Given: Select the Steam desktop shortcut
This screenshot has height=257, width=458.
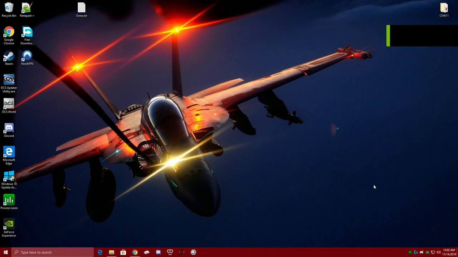Looking at the screenshot, I should pos(9,58).
